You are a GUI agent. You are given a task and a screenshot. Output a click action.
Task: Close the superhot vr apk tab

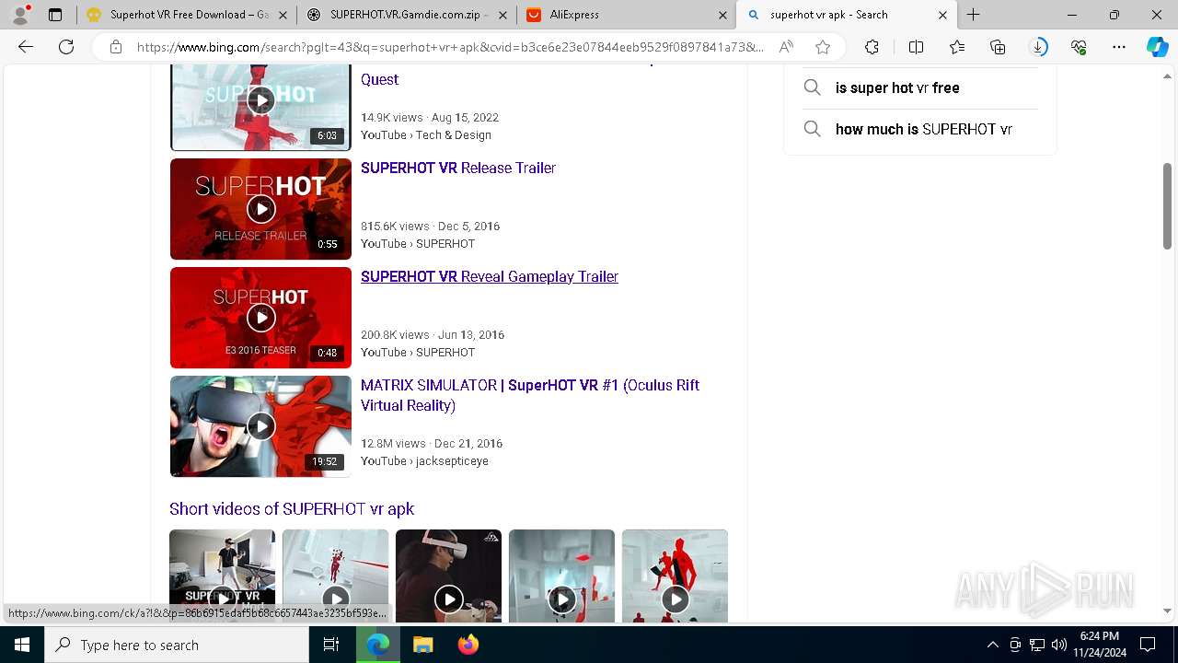(942, 15)
